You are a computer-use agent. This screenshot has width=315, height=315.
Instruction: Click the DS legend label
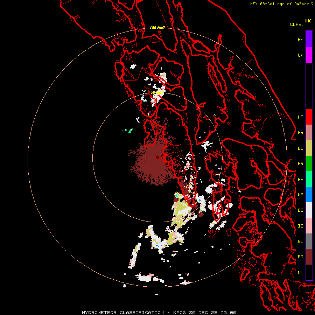coord(300,210)
